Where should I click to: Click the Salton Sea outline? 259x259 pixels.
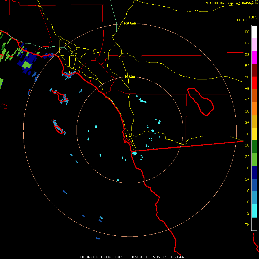[x=201, y=102]
